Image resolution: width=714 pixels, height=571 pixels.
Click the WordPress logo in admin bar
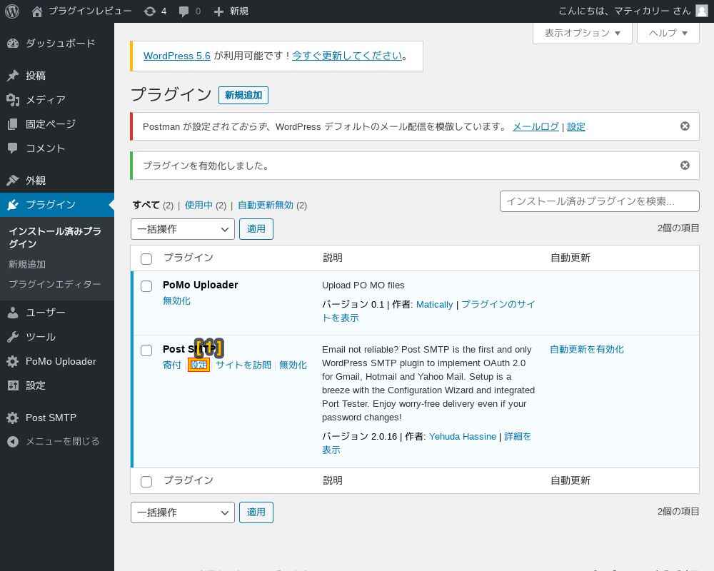(12, 11)
